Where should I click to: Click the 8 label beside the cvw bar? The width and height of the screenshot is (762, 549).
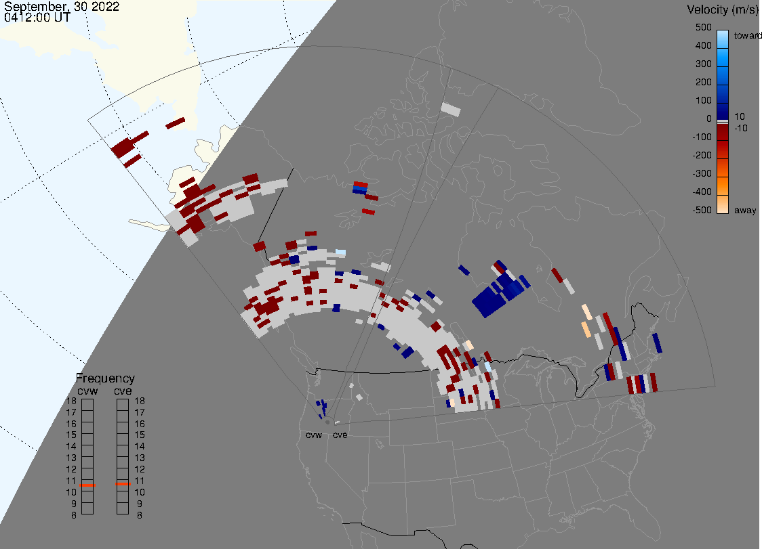74,515
